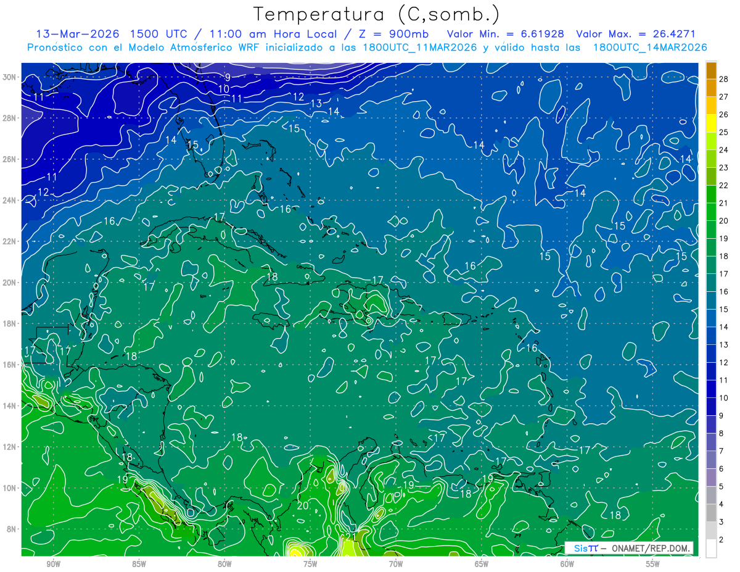Click the "13" isotherm contour label
This screenshot has height=572, width=740.
316,103
